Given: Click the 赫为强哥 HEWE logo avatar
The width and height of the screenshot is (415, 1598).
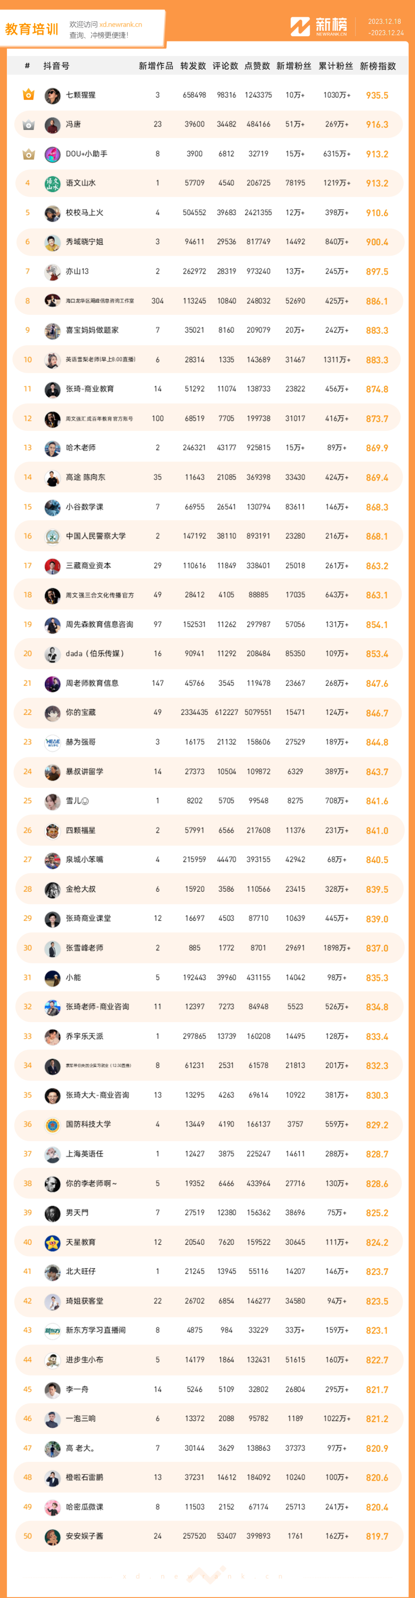Looking at the screenshot, I should click(52, 742).
